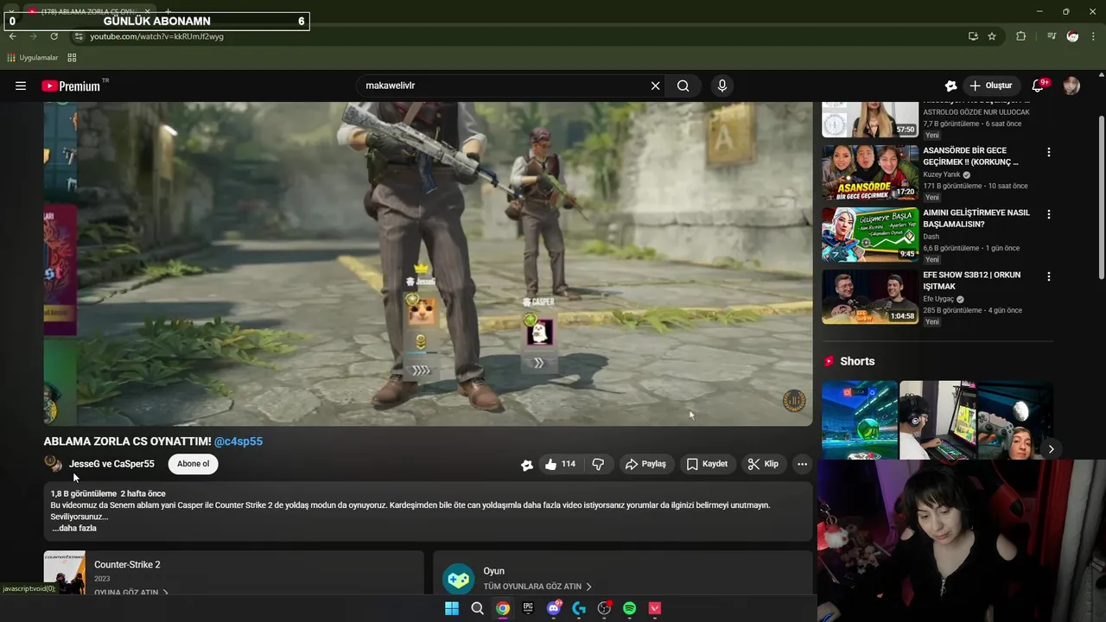
Task: Subscribe with the Abone ol button
Action: (194, 464)
